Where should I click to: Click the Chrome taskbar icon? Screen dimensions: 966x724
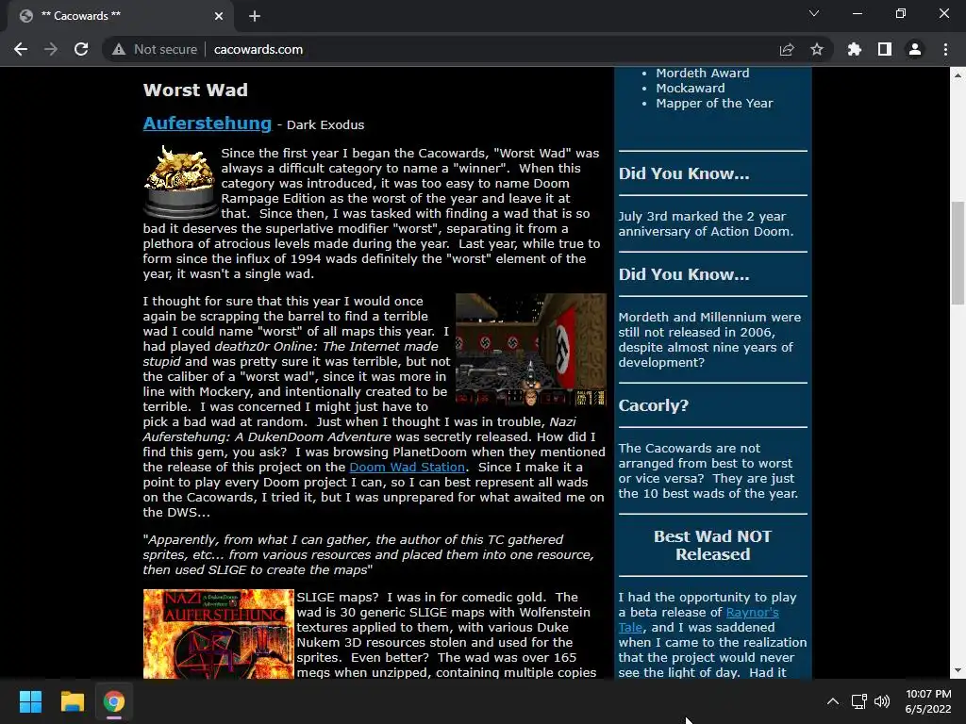[x=114, y=701]
